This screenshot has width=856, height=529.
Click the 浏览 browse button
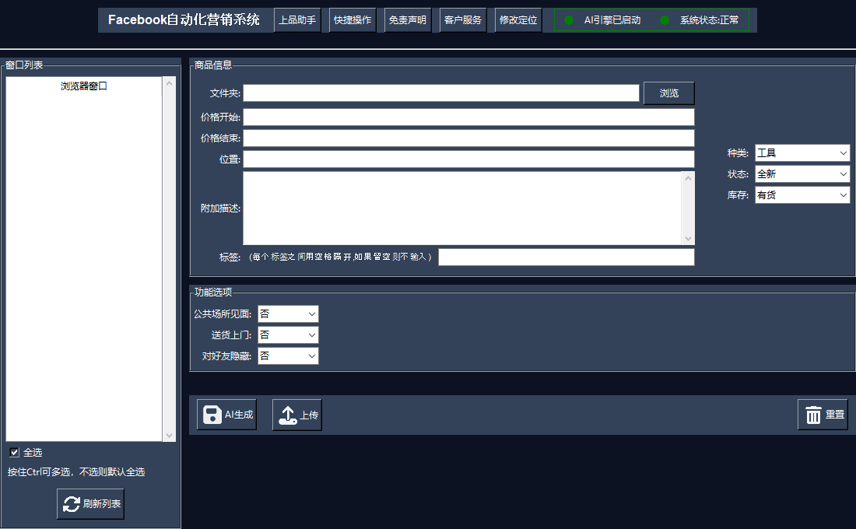(x=668, y=93)
